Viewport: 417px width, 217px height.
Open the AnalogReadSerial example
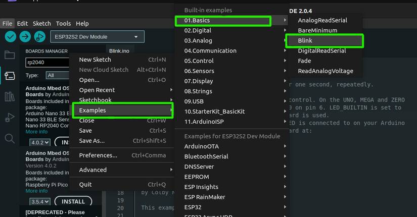tap(326, 20)
